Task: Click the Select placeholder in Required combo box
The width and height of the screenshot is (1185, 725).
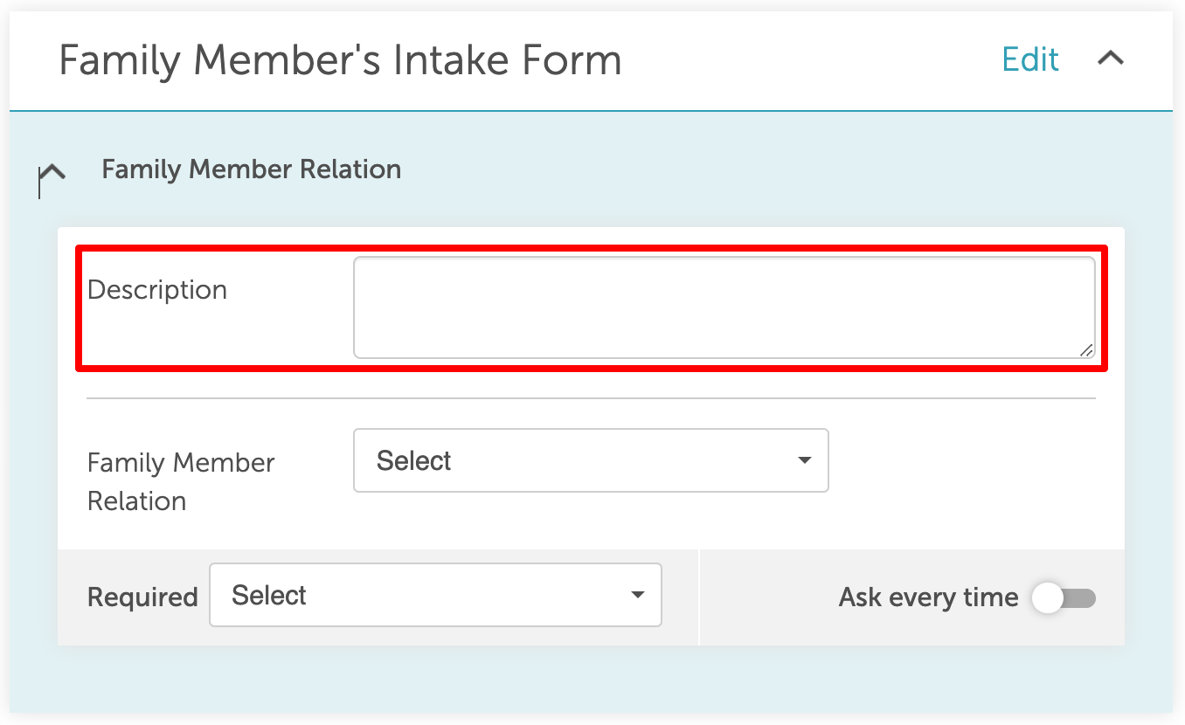Action: pyautogui.click(x=269, y=596)
